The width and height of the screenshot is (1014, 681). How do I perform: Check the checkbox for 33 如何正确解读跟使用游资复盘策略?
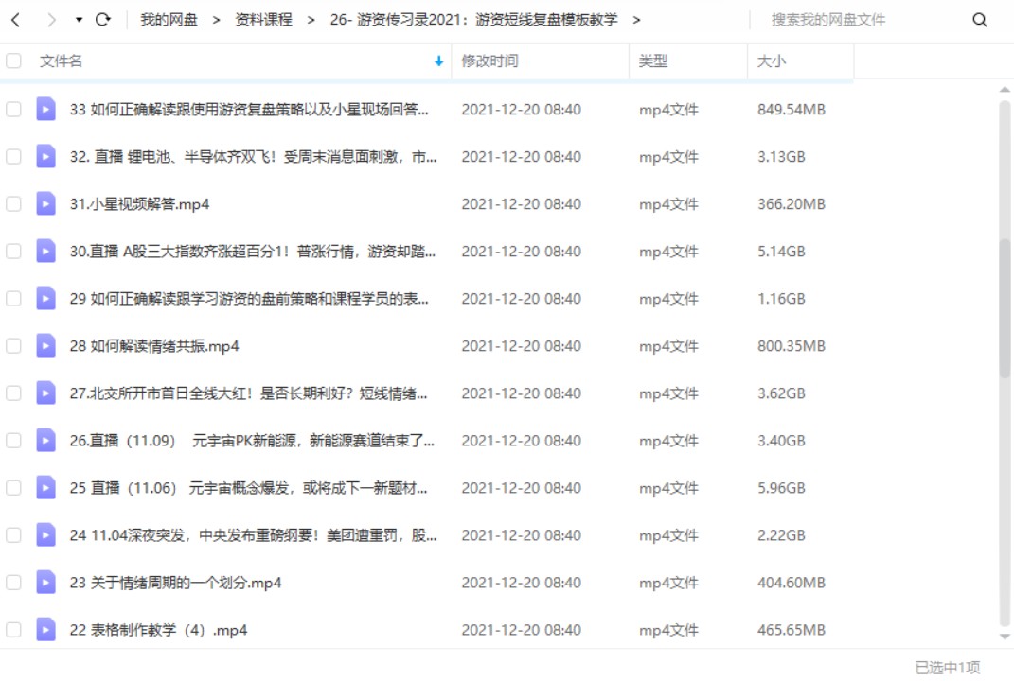pos(13,109)
